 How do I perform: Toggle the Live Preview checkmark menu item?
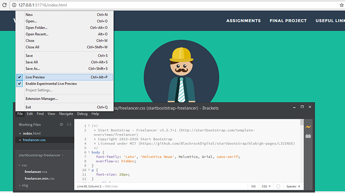[x=64, y=77]
